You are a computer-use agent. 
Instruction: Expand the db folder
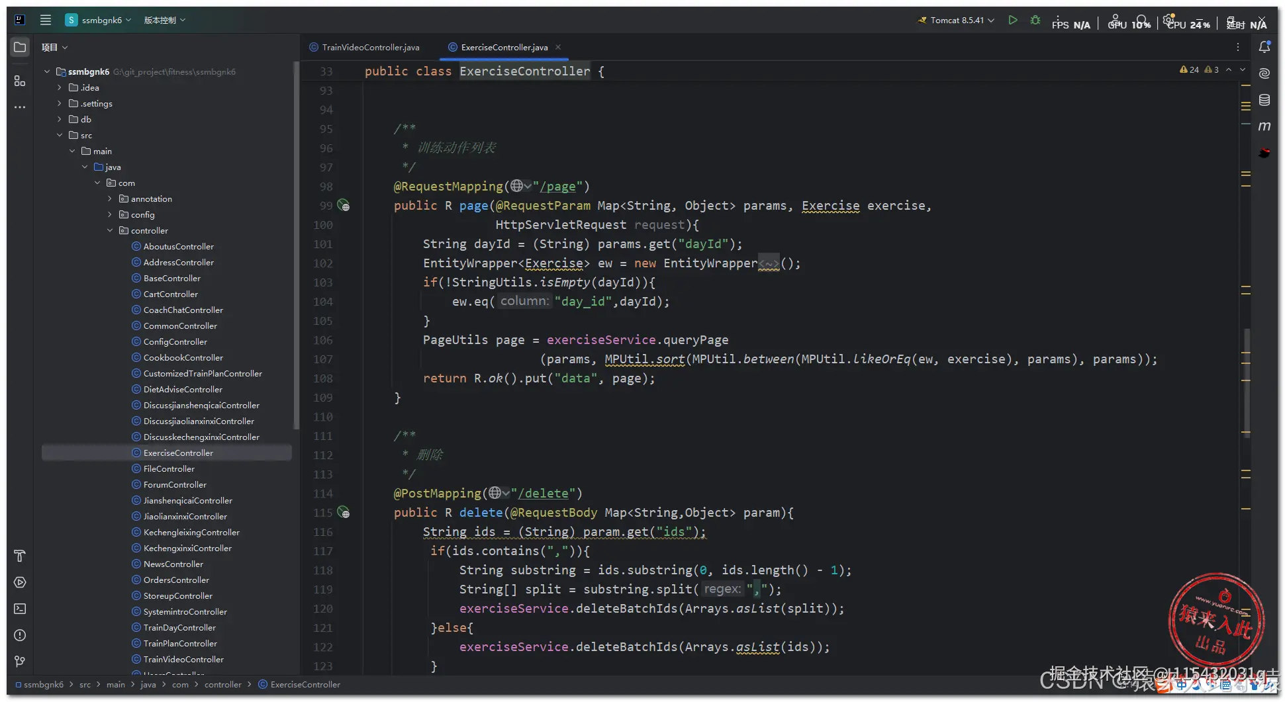(60, 119)
